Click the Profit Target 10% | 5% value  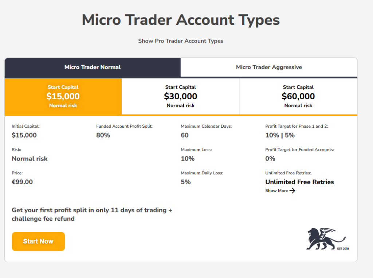pyautogui.click(x=280, y=135)
